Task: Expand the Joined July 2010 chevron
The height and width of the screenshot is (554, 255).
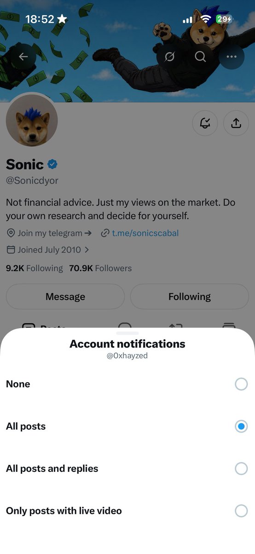Action: point(87,250)
